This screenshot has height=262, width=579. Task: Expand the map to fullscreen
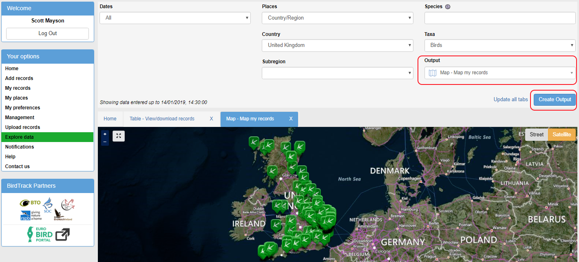(118, 135)
